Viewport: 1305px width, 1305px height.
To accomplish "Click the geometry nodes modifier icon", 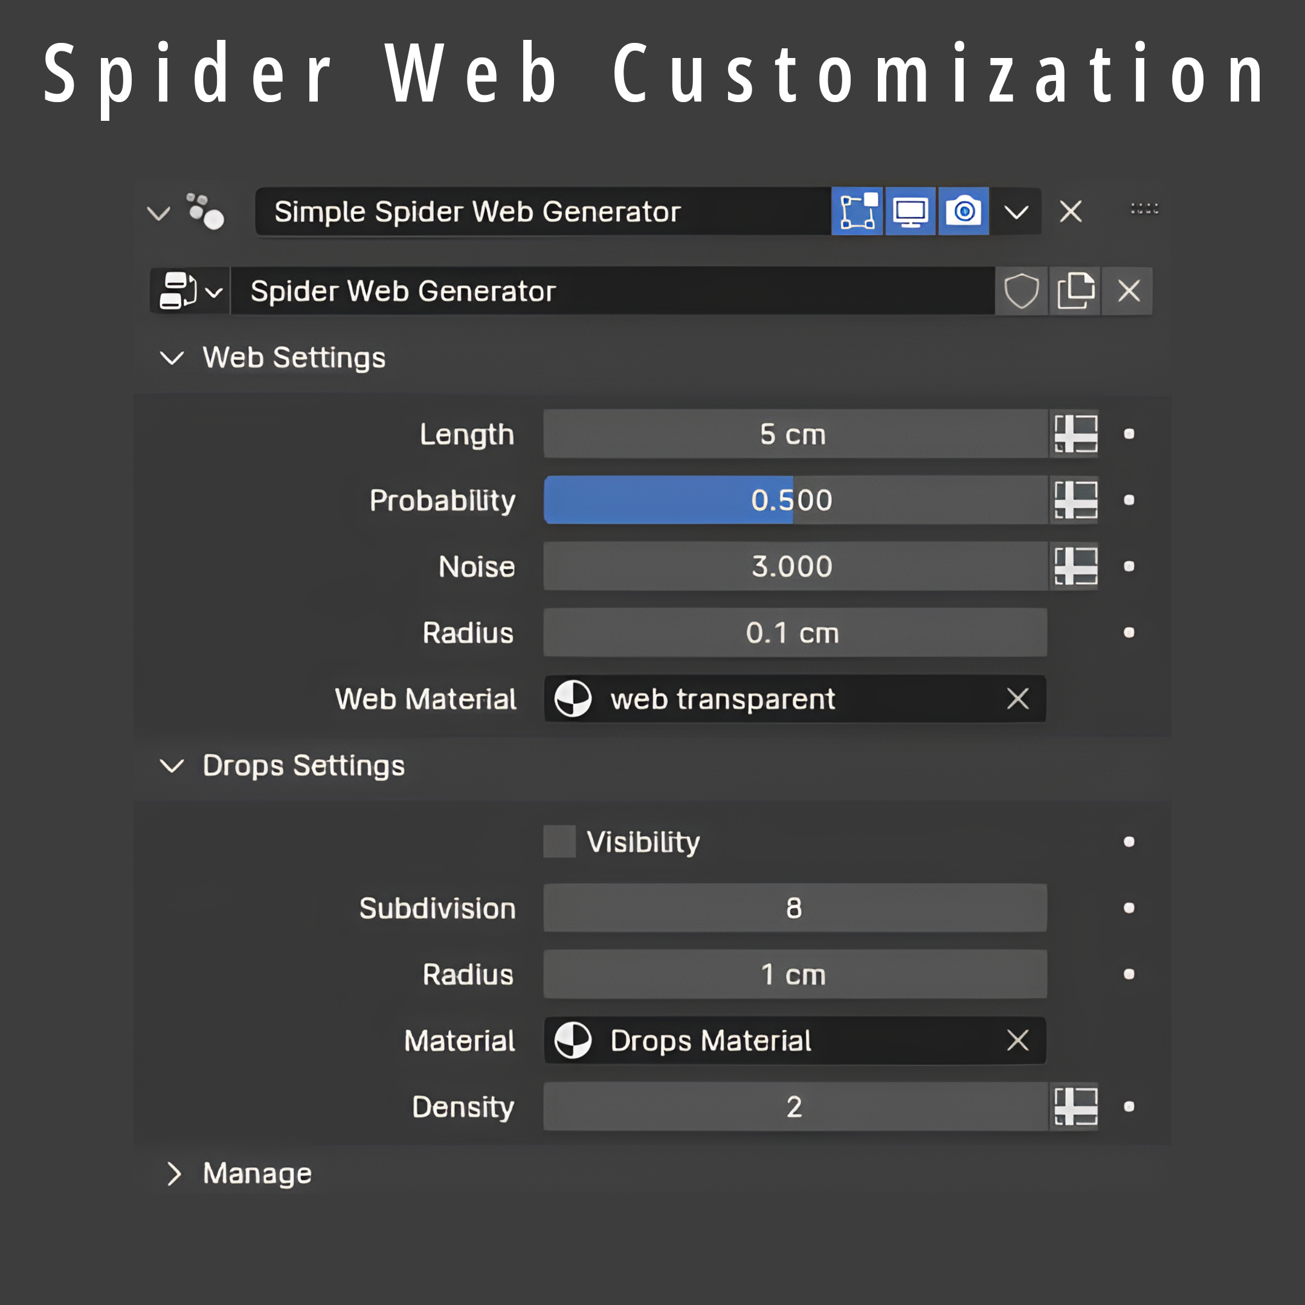I will coord(205,211).
